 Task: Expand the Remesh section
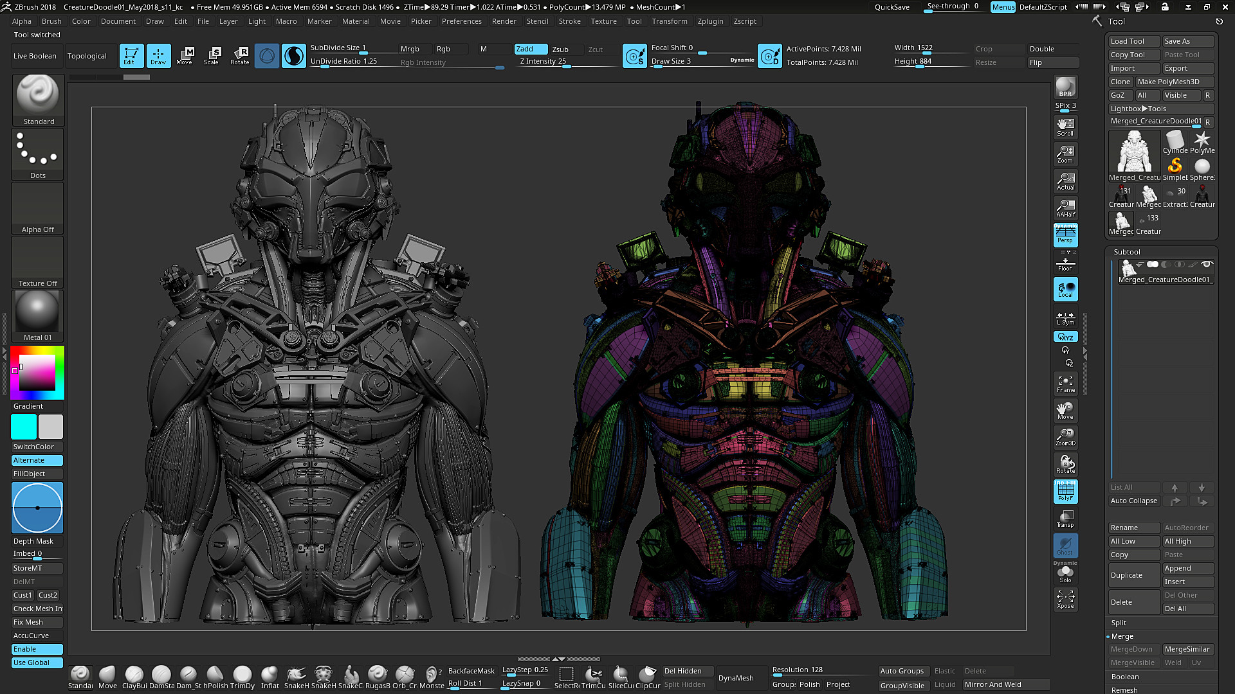[x=1124, y=690]
